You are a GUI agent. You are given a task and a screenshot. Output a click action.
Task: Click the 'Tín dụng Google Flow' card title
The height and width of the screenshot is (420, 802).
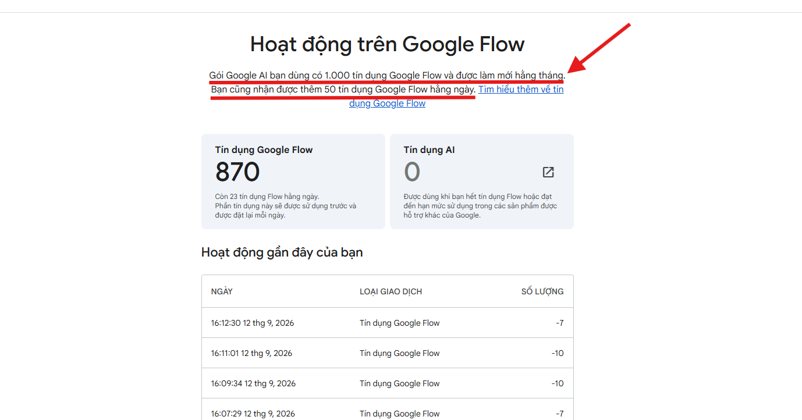(264, 150)
